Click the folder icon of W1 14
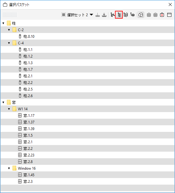The width and height of the screenshot is (175, 193). click(14, 109)
